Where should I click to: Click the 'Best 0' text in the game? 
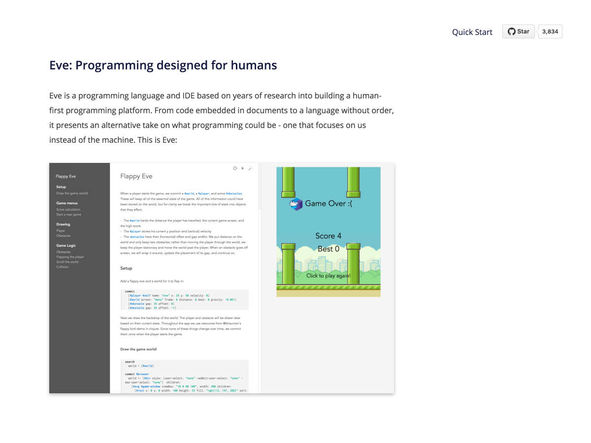tap(328, 249)
